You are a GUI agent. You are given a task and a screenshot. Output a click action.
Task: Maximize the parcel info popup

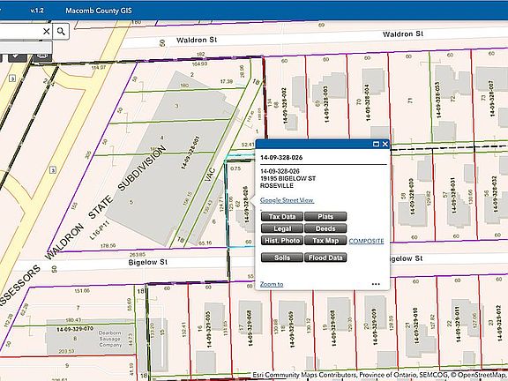pos(376,144)
